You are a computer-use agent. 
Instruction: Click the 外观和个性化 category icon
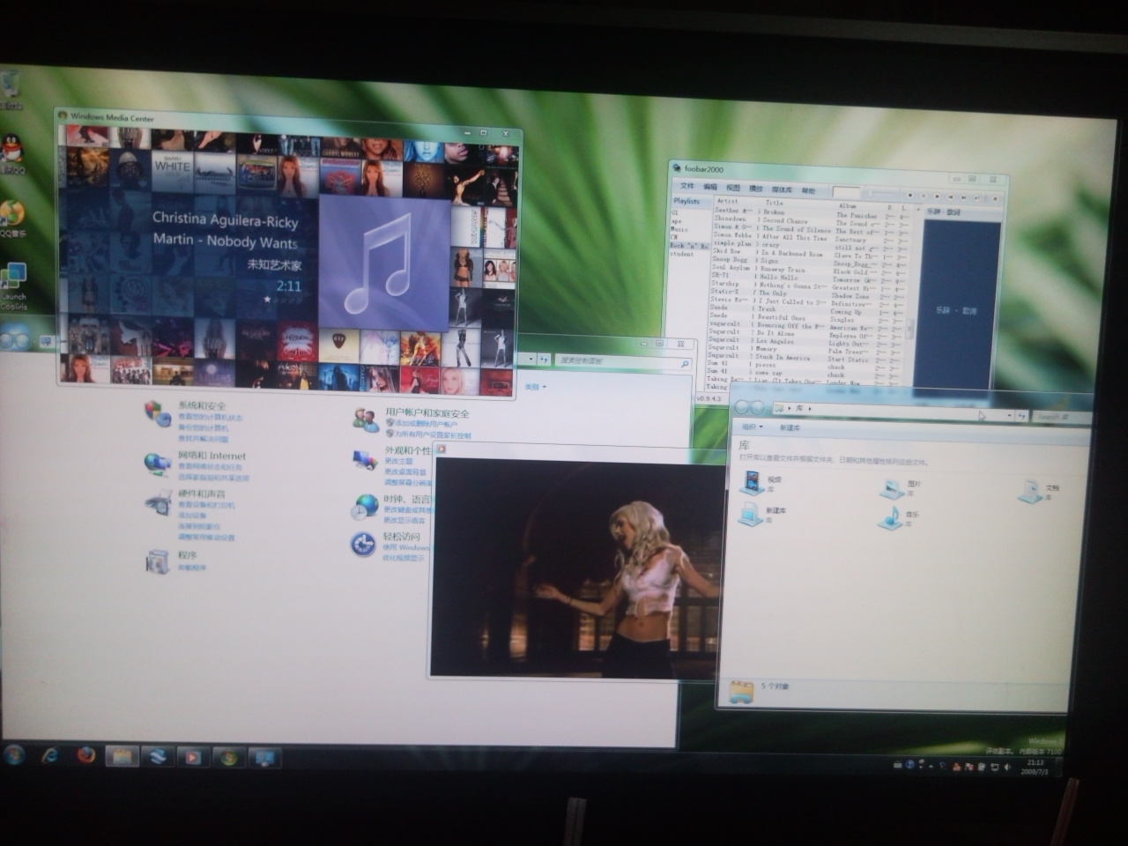coord(366,459)
